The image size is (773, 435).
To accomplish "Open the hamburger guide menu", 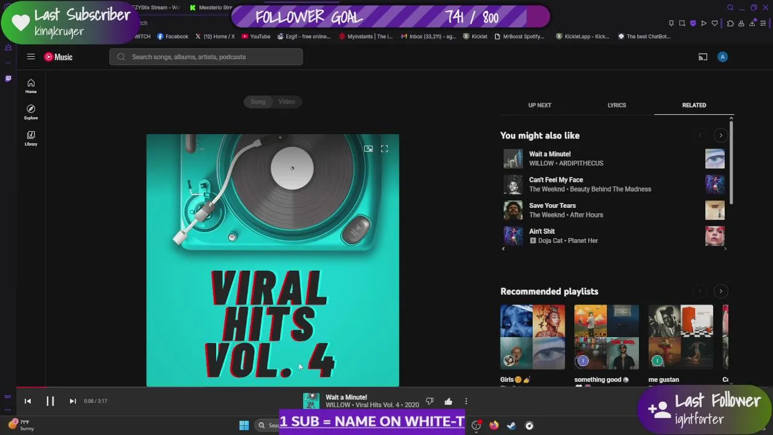I will tap(31, 57).
